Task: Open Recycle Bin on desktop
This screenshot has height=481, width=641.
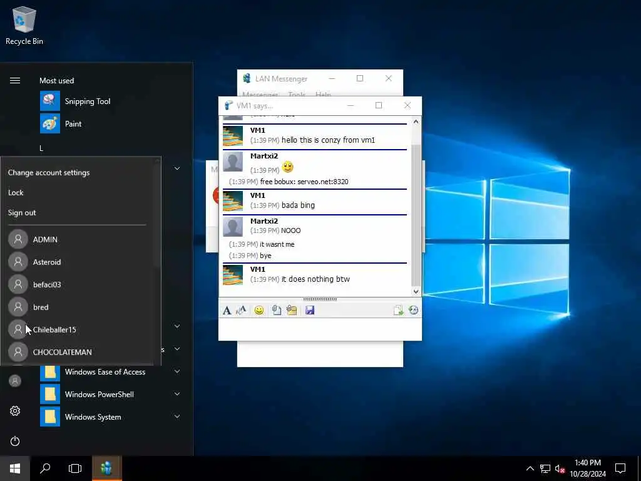Action: click(24, 25)
